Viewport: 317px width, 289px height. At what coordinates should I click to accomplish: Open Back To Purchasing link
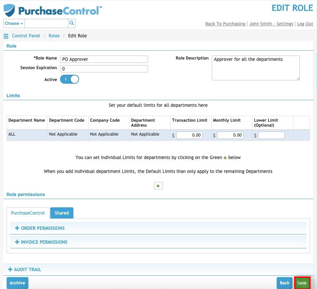pos(225,24)
